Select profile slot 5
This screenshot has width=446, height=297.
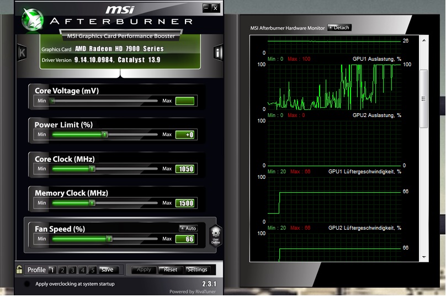click(92, 270)
